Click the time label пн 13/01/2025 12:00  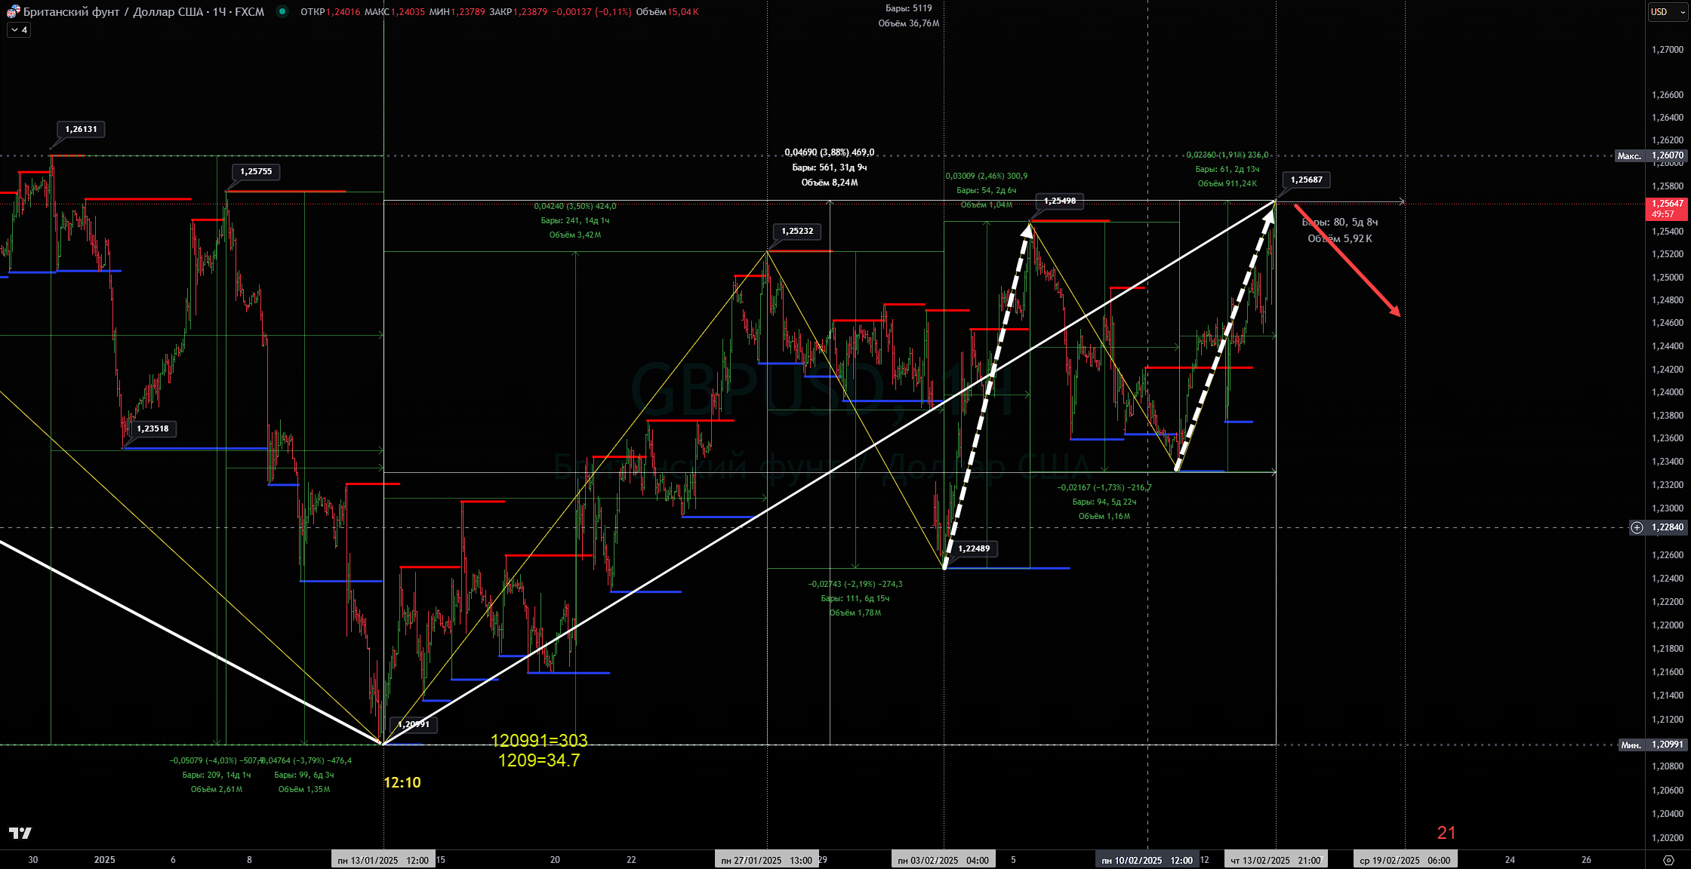(383, 860)
